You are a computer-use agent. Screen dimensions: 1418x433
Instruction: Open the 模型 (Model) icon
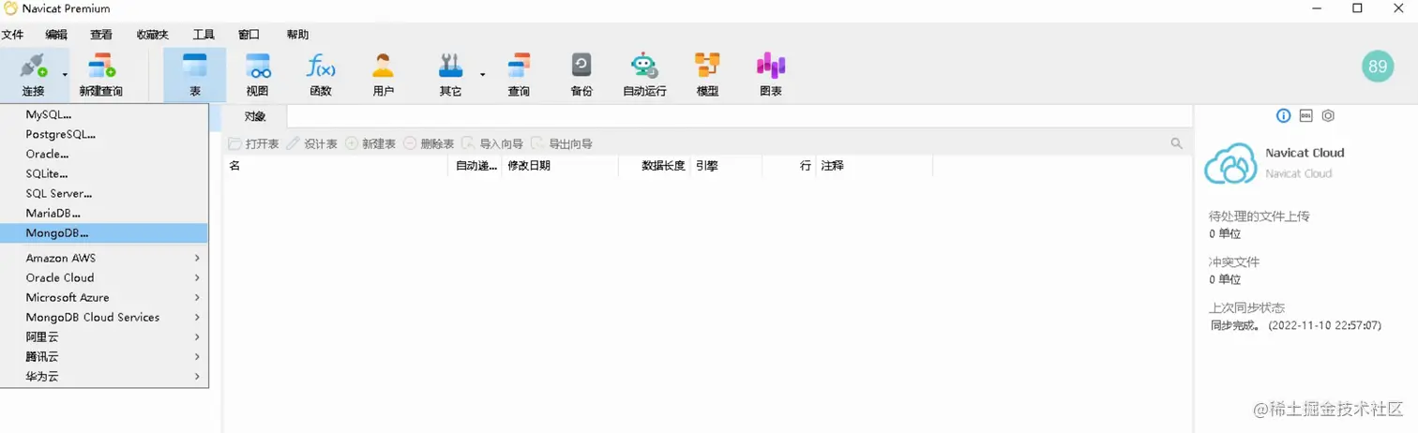(707, 67)
